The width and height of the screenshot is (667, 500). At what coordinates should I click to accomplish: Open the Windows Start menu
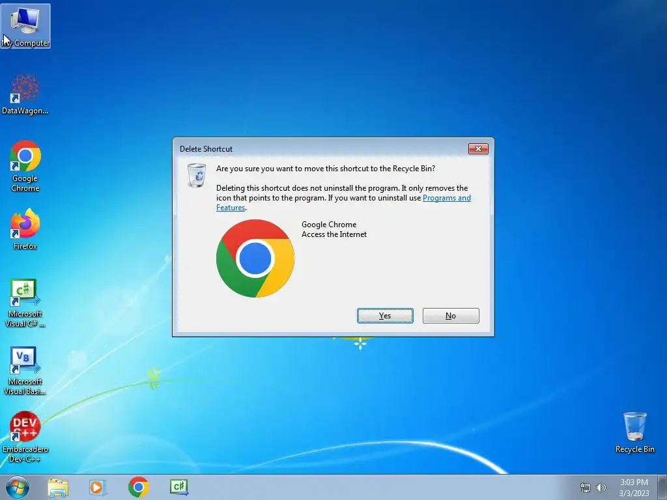click(x=18, y=487)
